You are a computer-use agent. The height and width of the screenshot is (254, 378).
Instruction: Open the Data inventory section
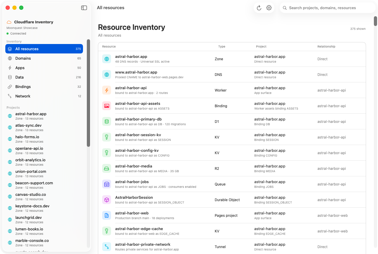pos(44,77)
